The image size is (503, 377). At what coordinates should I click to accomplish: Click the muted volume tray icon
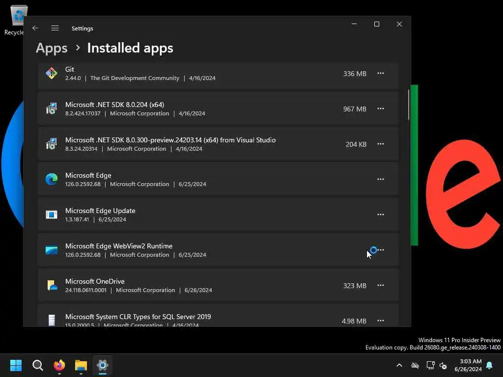(443, 365)
